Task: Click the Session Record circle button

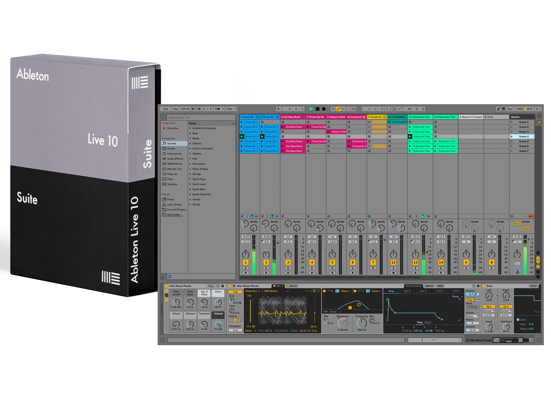Action: pyautogui.click(x=354, y=109)
